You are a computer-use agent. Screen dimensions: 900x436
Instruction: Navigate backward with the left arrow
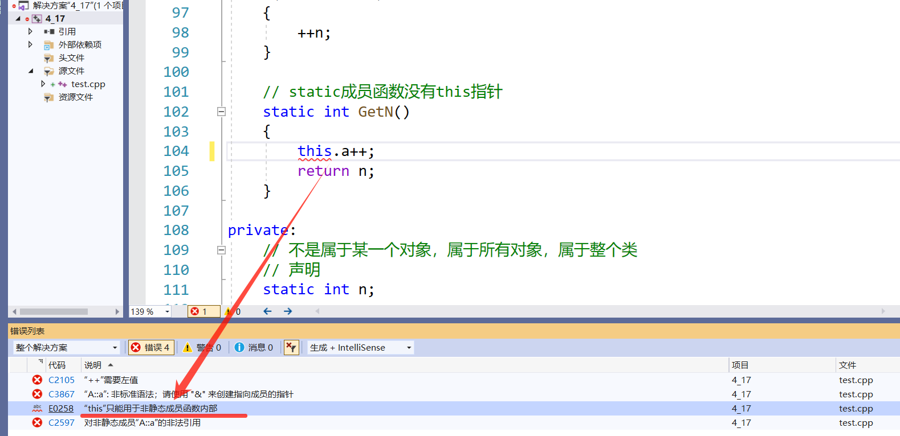click(267, 311)
